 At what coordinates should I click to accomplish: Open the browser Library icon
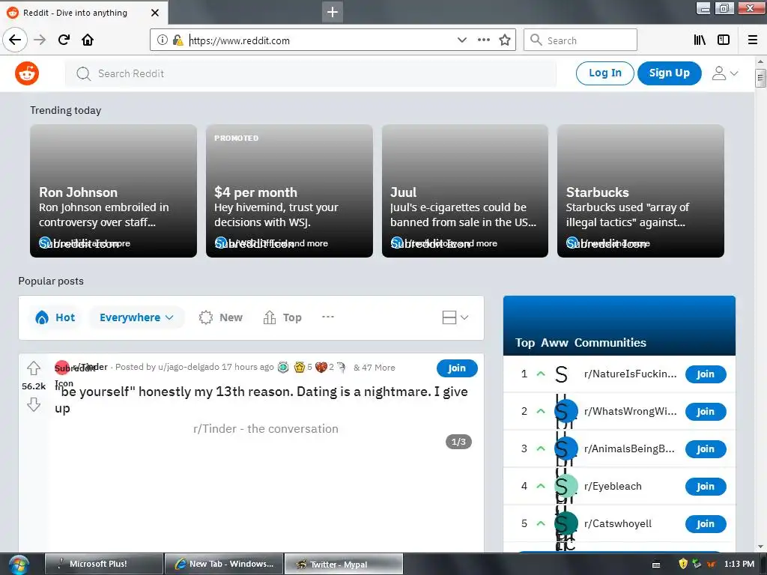pyautogui.click(x=700, y=40)
